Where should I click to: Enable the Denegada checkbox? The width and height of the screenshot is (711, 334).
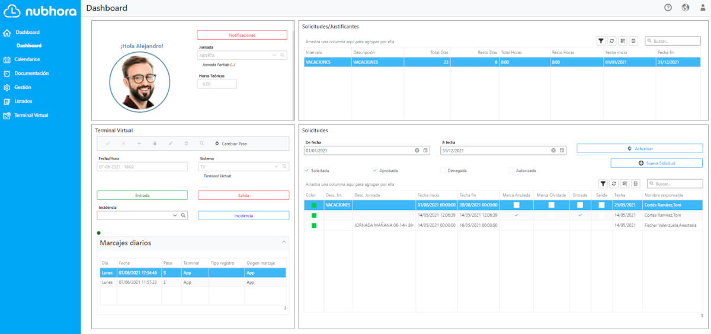[x=443, y=170]
